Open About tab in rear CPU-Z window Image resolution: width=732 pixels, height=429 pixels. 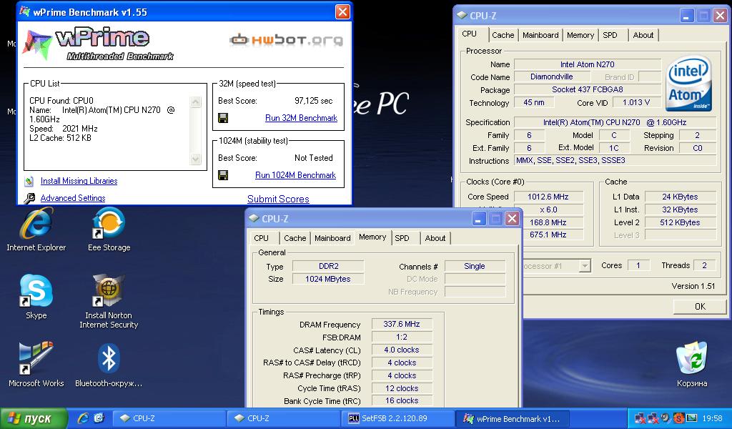click(643, 35)
